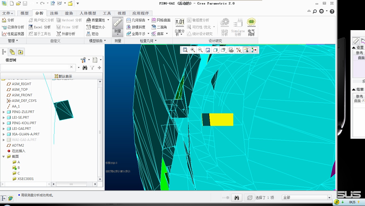Open 拔模斜度 draft analysis
The image size is (365, 206).
pyautogui.click(x=136, y=27)
